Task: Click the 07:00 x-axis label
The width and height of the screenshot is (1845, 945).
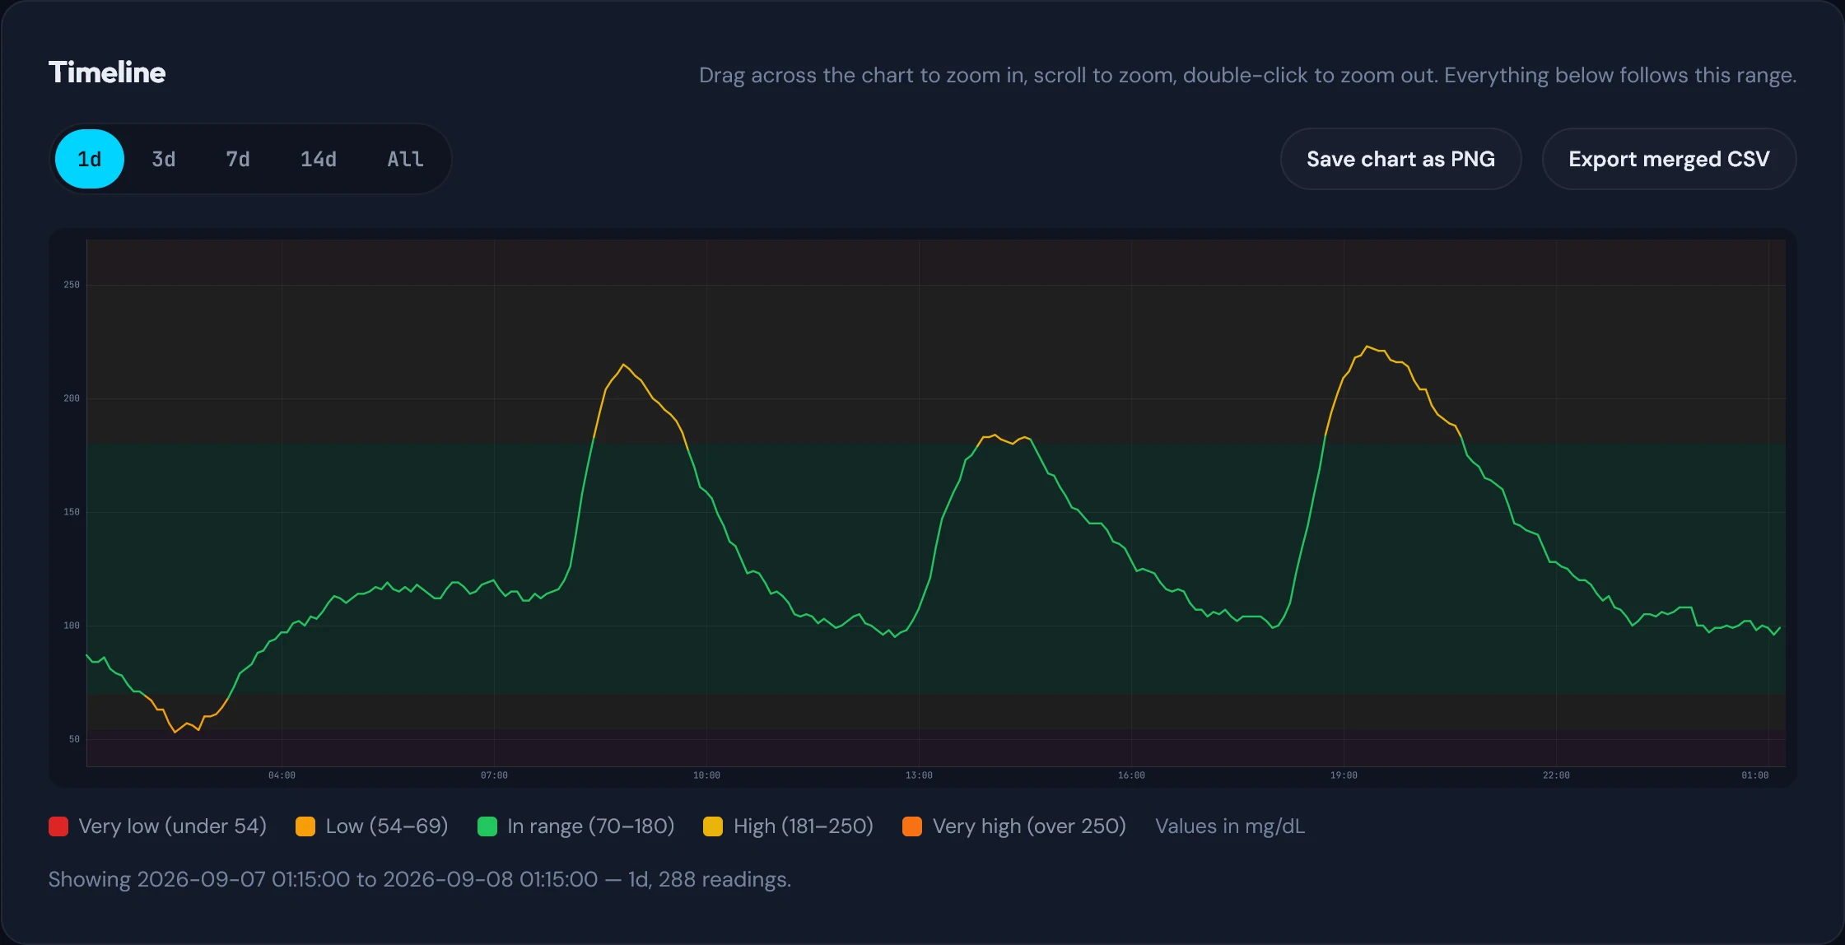Action: (x=494, y=775)
